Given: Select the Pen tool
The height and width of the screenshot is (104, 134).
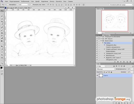Looking at the screenshot, I should [x=2, y=50].
